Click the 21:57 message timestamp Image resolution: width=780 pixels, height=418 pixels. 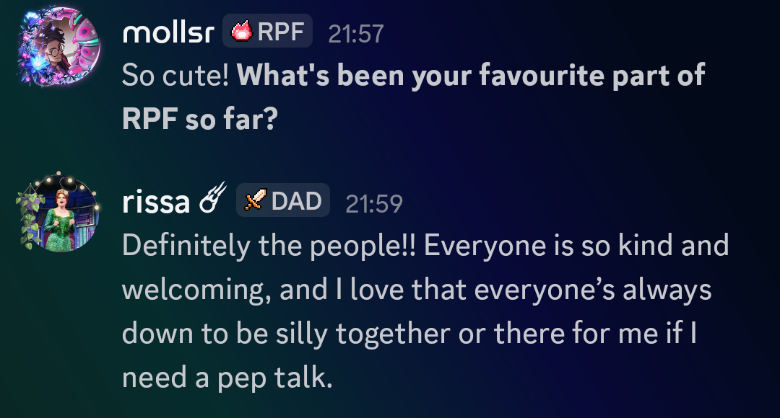(356, 33)
